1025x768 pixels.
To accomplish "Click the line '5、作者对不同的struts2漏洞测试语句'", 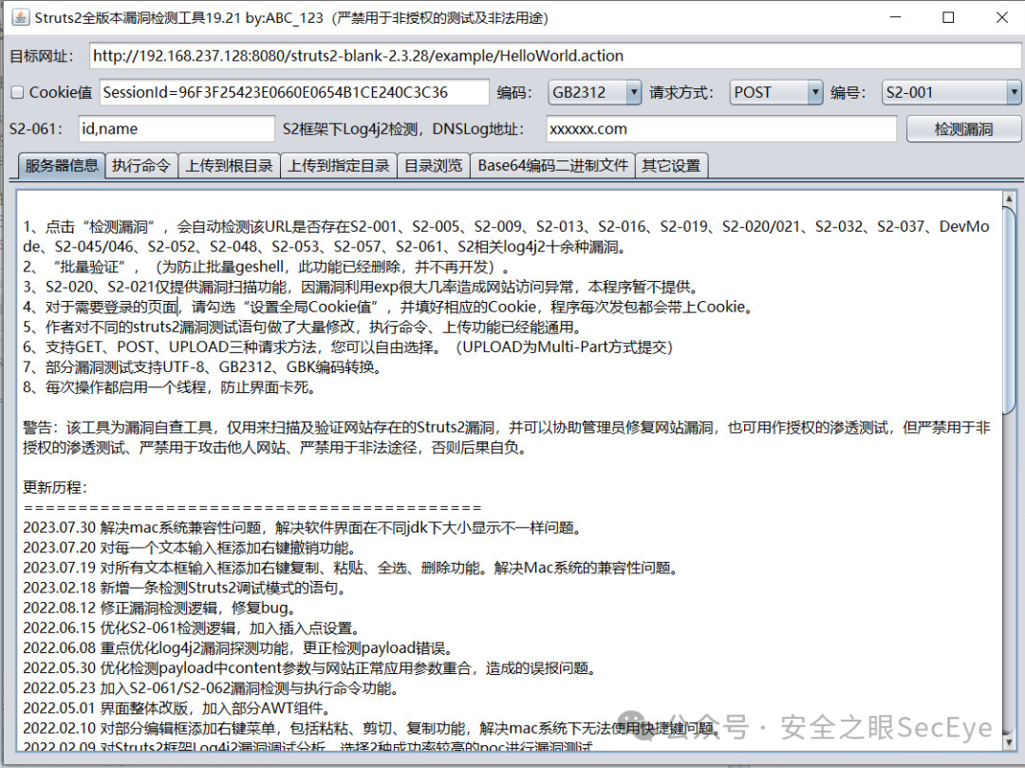I will [302, 327].
